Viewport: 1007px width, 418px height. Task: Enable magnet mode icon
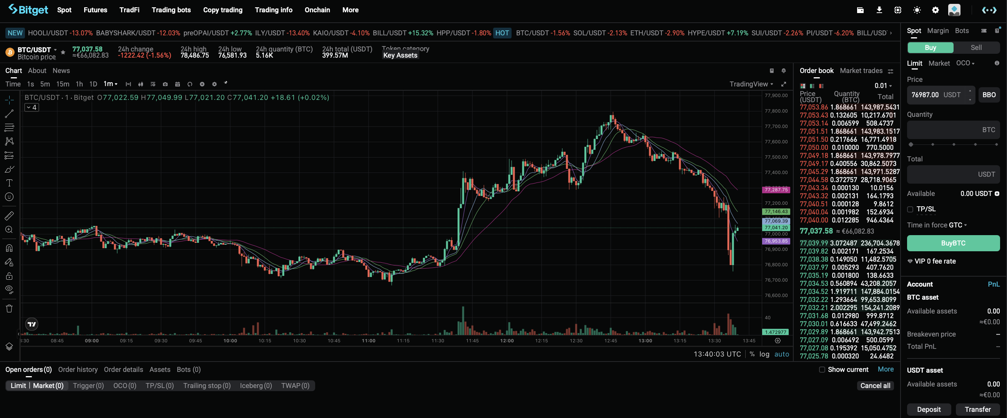click(9, 248)
